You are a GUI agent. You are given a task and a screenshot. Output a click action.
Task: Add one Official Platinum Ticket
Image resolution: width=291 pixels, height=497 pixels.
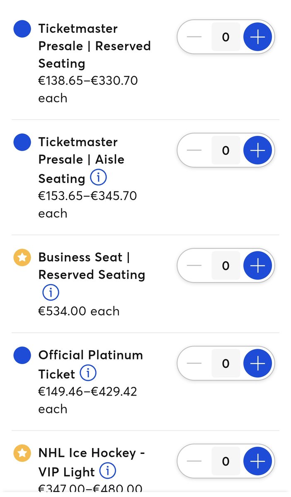pos(257,363)
